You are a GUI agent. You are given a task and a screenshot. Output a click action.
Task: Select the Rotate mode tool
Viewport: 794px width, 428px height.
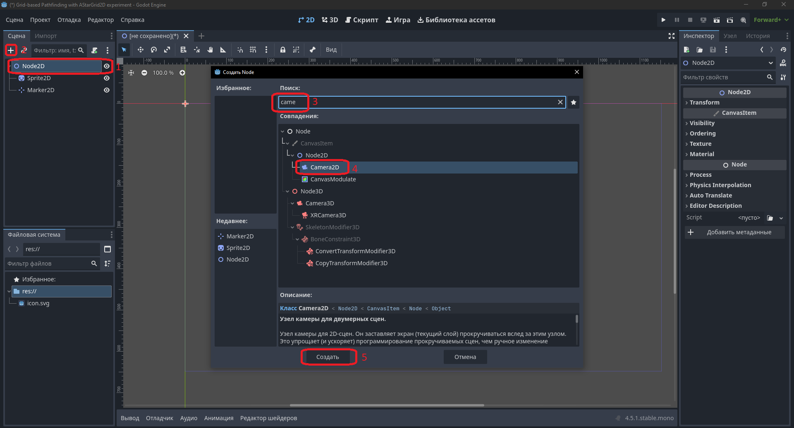(154, 50)
